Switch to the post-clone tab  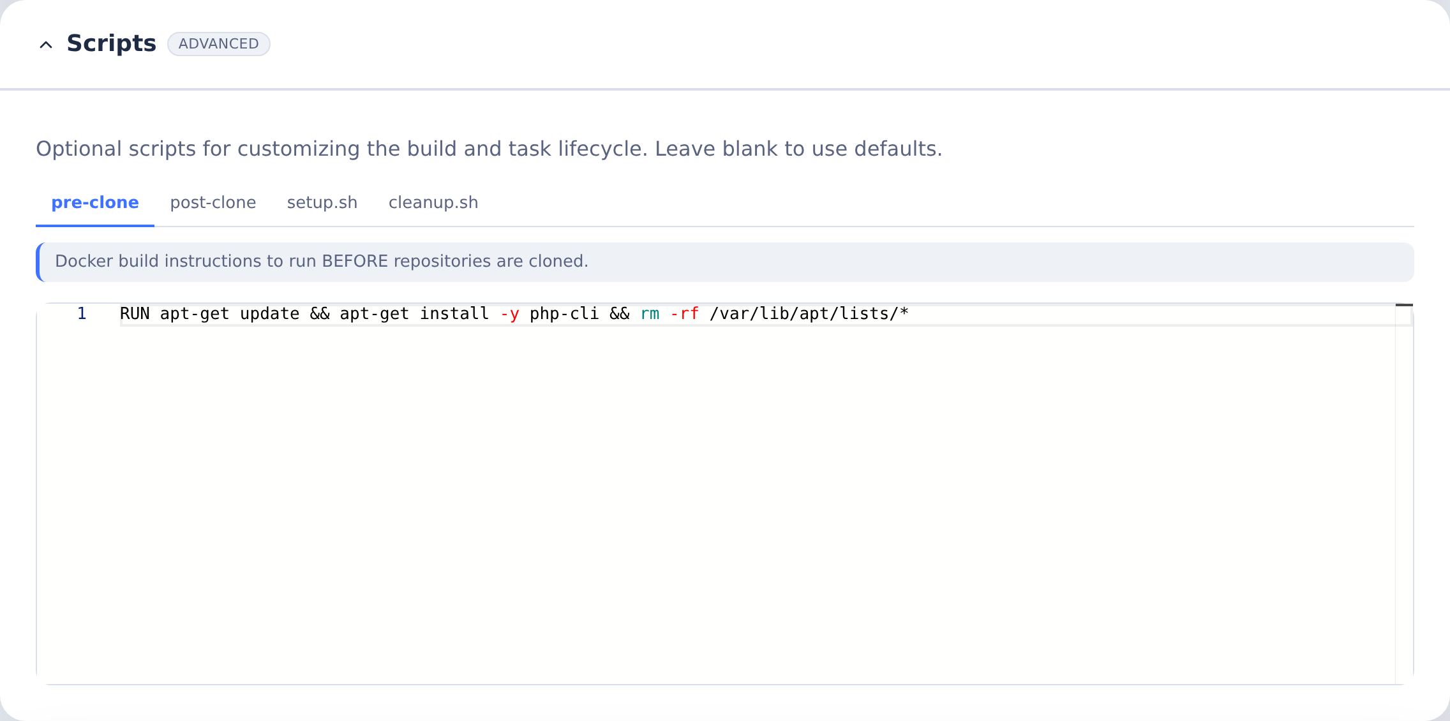tap(213, 203)
